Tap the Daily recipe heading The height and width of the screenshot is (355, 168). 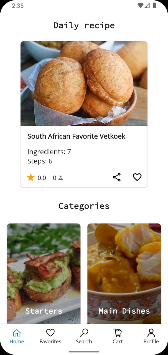84,25
